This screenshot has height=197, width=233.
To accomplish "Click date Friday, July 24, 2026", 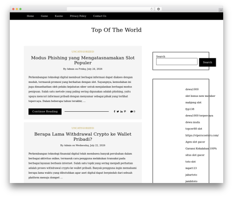I will [90, 69].
